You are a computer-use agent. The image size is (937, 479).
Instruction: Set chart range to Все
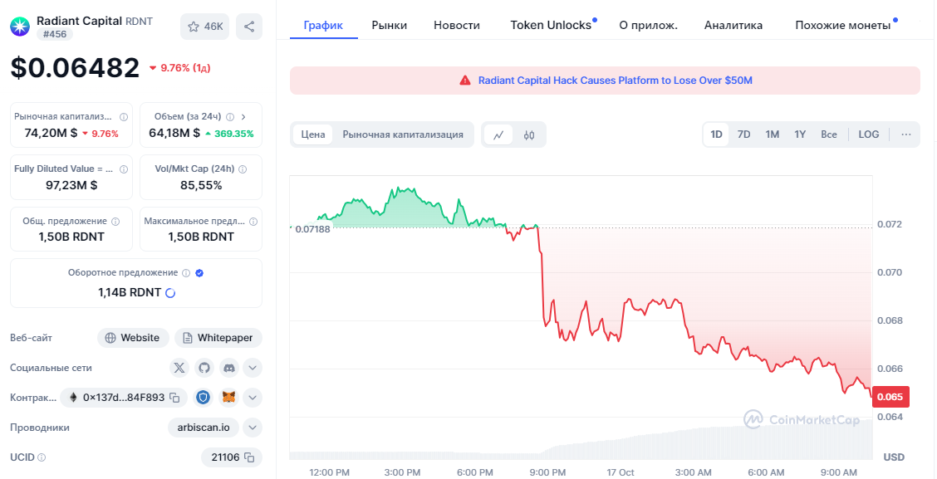point(829,134)
